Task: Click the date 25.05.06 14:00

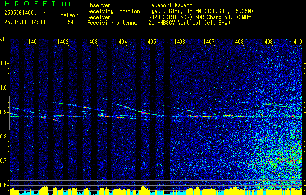Action: click(x=25, y=22)
